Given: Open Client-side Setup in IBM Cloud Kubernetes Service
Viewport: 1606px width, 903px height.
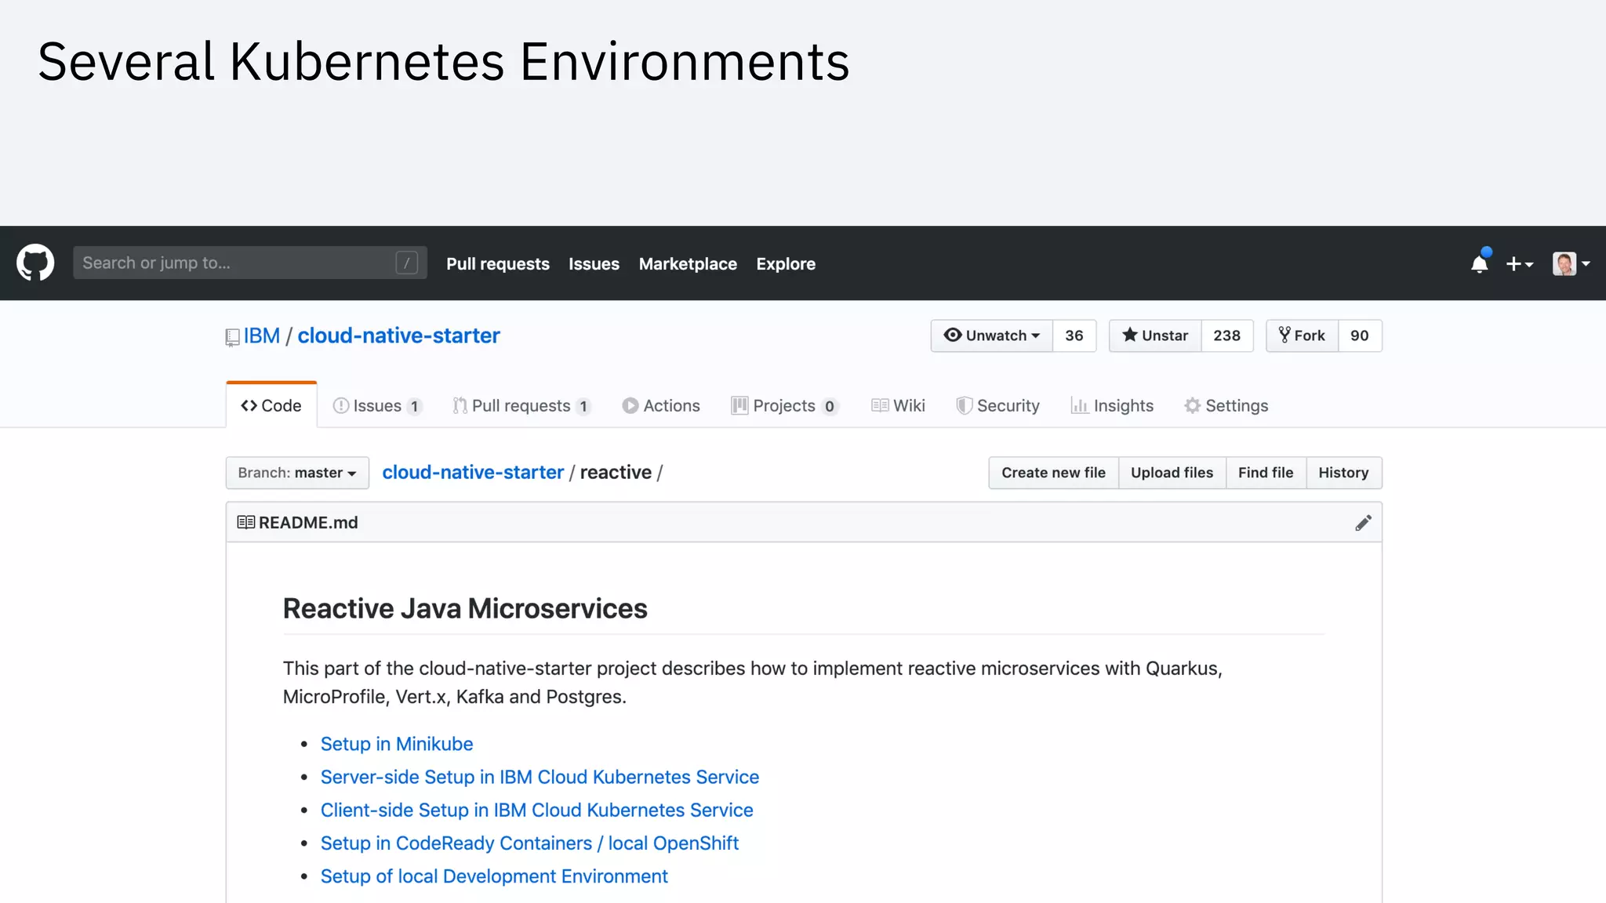Looking at the screenshot, I should pos(536,810).
